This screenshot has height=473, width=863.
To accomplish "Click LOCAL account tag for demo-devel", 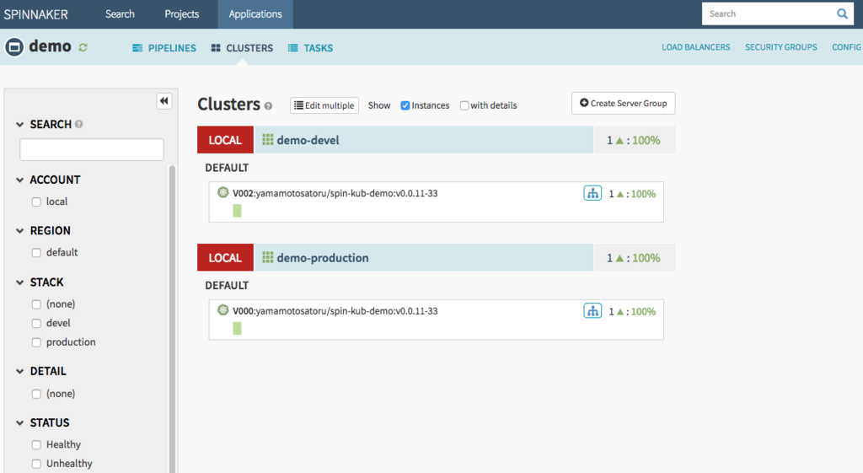I will [225, 140].
